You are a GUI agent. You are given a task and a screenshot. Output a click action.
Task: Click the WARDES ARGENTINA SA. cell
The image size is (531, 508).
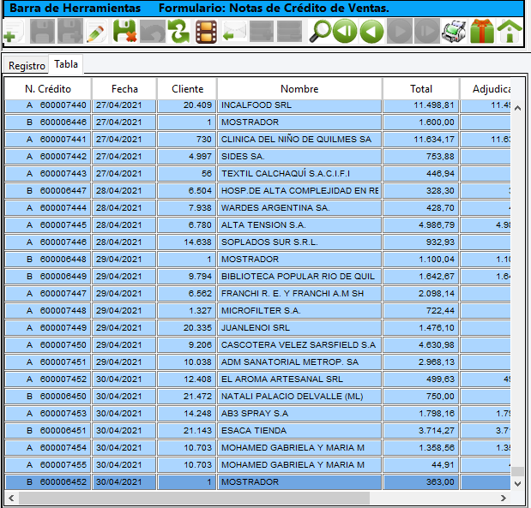pyautogui.click(x=299, y=207)
